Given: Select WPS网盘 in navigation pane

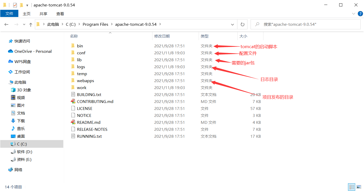Looking at the screenshot, I should click(22, 62).
